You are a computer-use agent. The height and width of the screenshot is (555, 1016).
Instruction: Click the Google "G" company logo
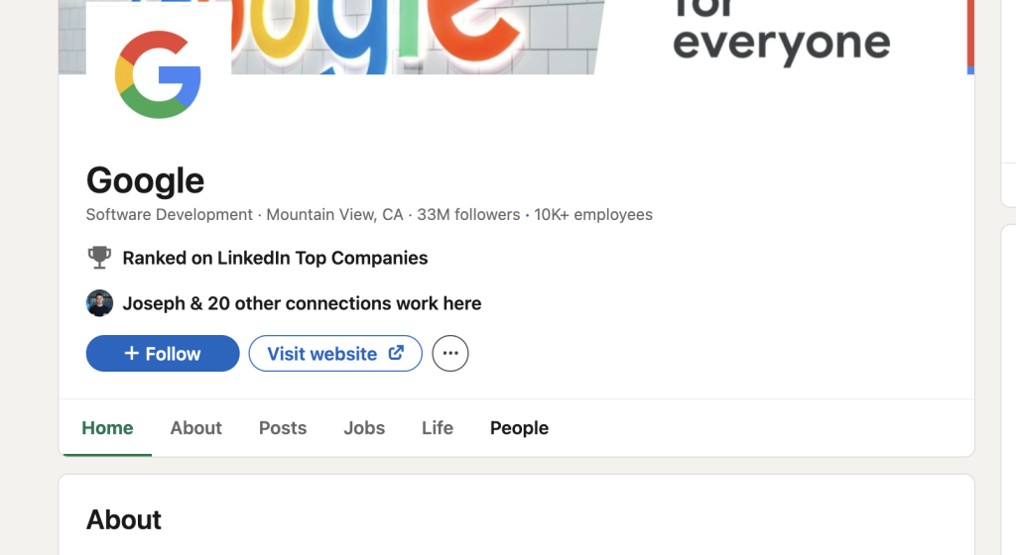click(x=158, y=73)
